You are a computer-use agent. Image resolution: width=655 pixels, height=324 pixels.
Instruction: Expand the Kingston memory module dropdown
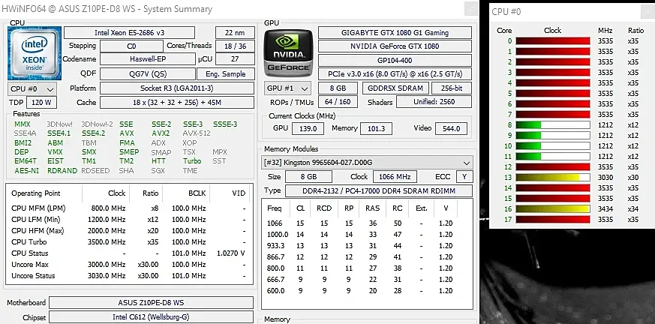click(x=367, y=163)
